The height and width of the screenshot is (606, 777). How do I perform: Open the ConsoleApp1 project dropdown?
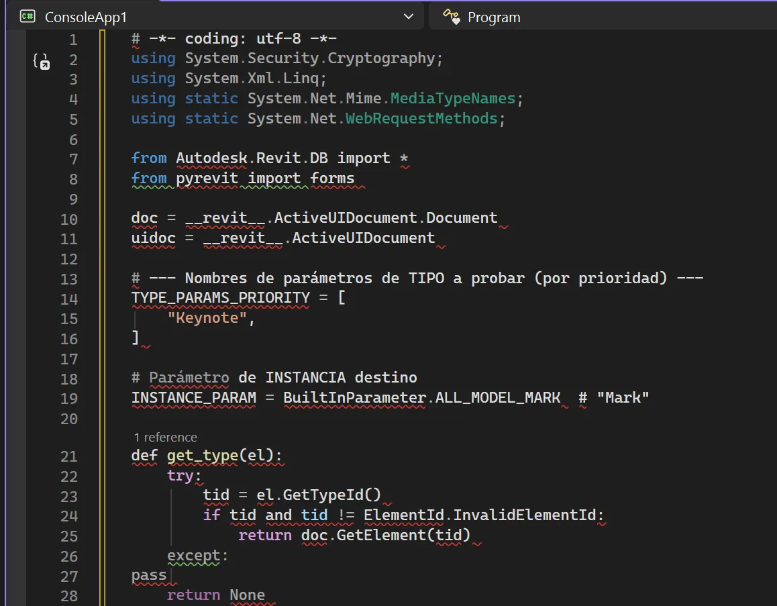coord(215,16)
